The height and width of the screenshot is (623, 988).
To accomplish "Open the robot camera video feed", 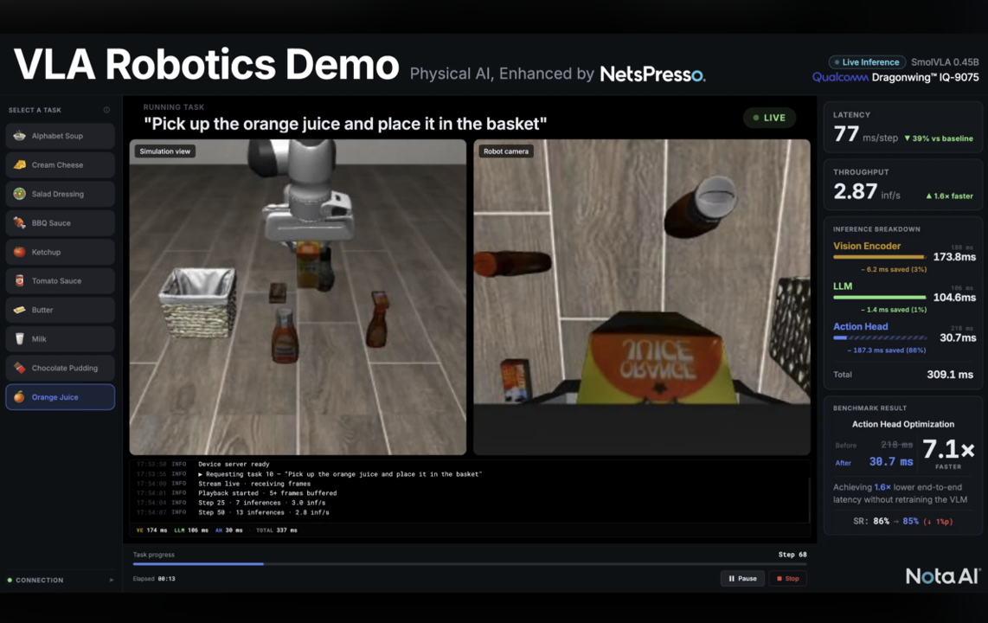I will [x=641, y=298].
